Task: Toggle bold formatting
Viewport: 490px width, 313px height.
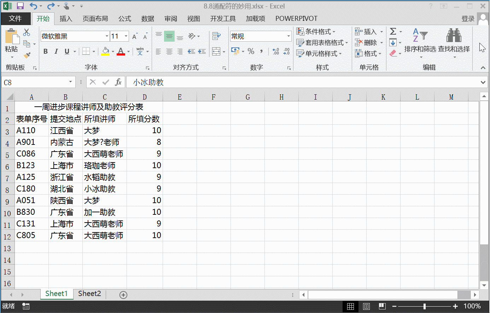Action: [x=45, y=51]
